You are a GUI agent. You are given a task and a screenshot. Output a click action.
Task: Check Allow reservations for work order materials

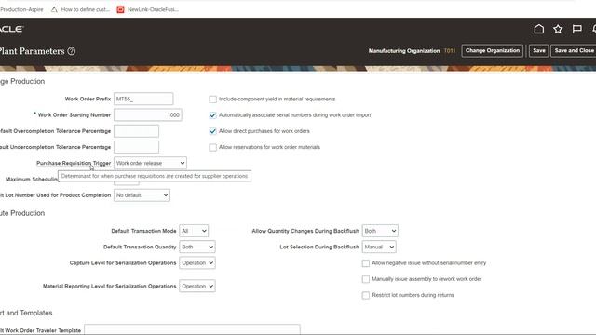(x=213, y=147)
